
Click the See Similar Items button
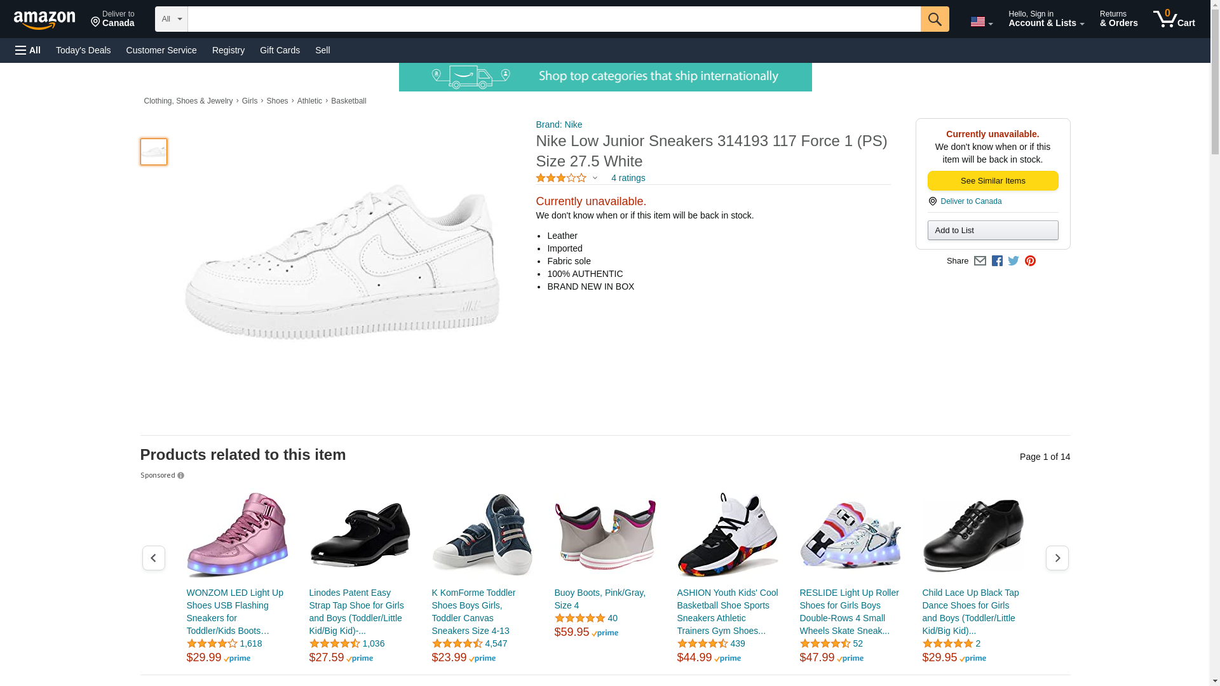pyautogui.click(x=993, y=181)
